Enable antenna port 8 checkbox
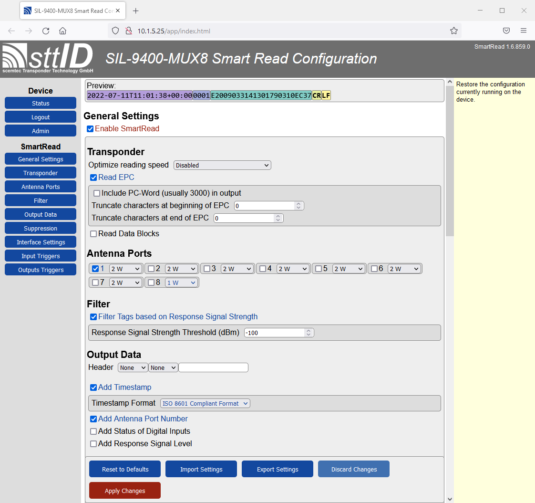 pyautogui.click(x=152, y=283)
